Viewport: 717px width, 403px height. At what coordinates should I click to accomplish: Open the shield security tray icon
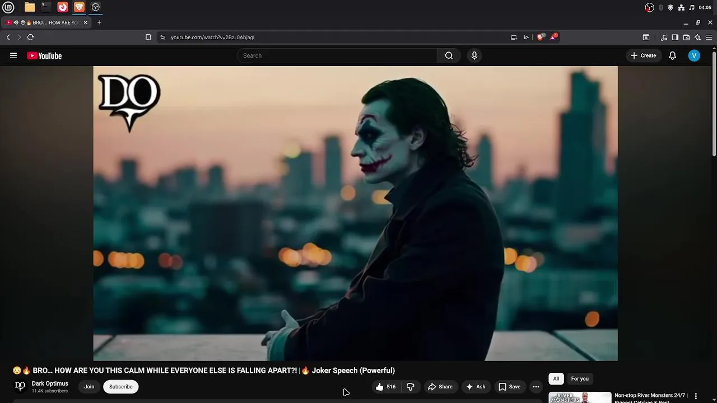coord(671,7)
